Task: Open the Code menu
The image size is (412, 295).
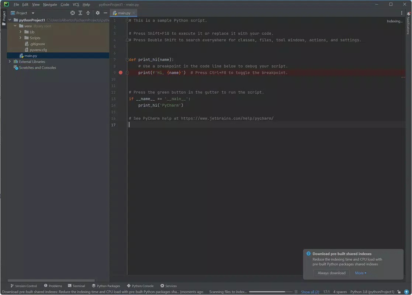Action: point(65,4)
